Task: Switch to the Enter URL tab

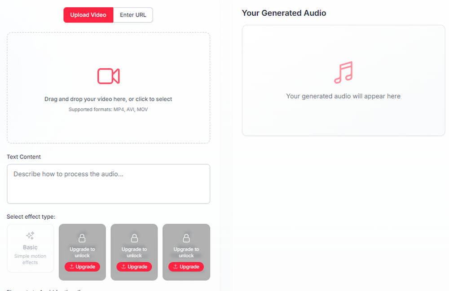Action: pyautogui.click(x=133, y=15)
